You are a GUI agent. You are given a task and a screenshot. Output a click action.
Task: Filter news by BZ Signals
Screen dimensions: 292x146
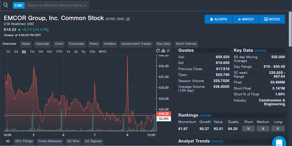point(93,141)
